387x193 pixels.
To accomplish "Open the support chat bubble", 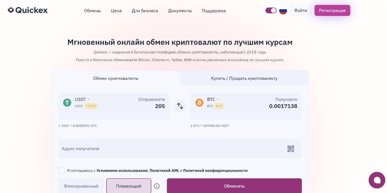I will [x=377, y=180].
